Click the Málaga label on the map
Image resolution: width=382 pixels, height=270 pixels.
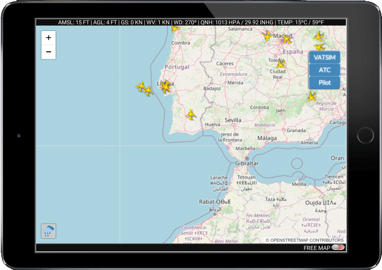coord(267,138)
